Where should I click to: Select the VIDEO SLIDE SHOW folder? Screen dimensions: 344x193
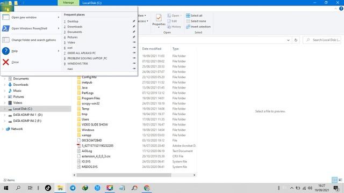coord(95,124)
